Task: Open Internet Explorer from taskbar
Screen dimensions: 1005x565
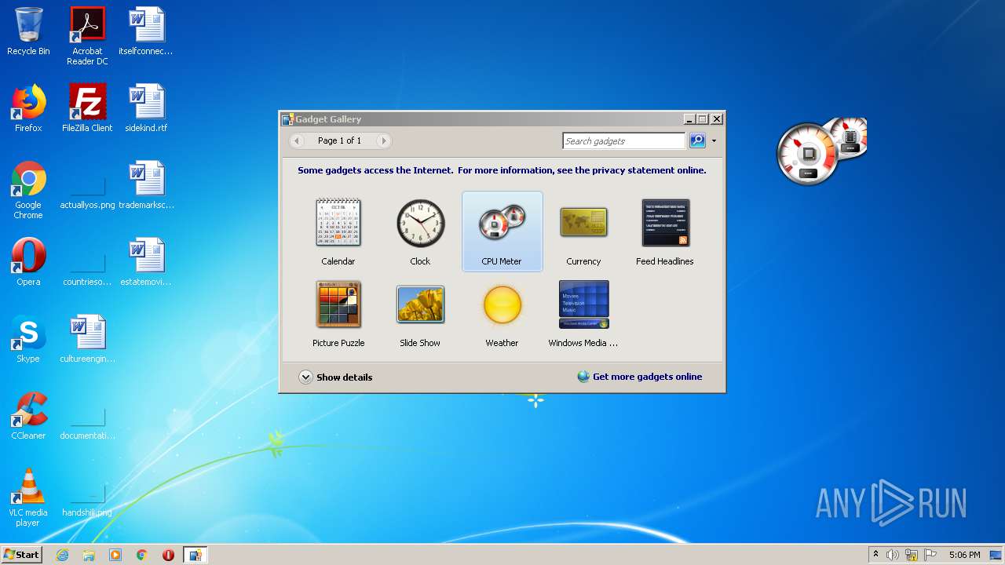Action: (62, 555)
